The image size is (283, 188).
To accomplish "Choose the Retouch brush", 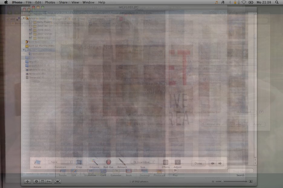I will [122, 162].
